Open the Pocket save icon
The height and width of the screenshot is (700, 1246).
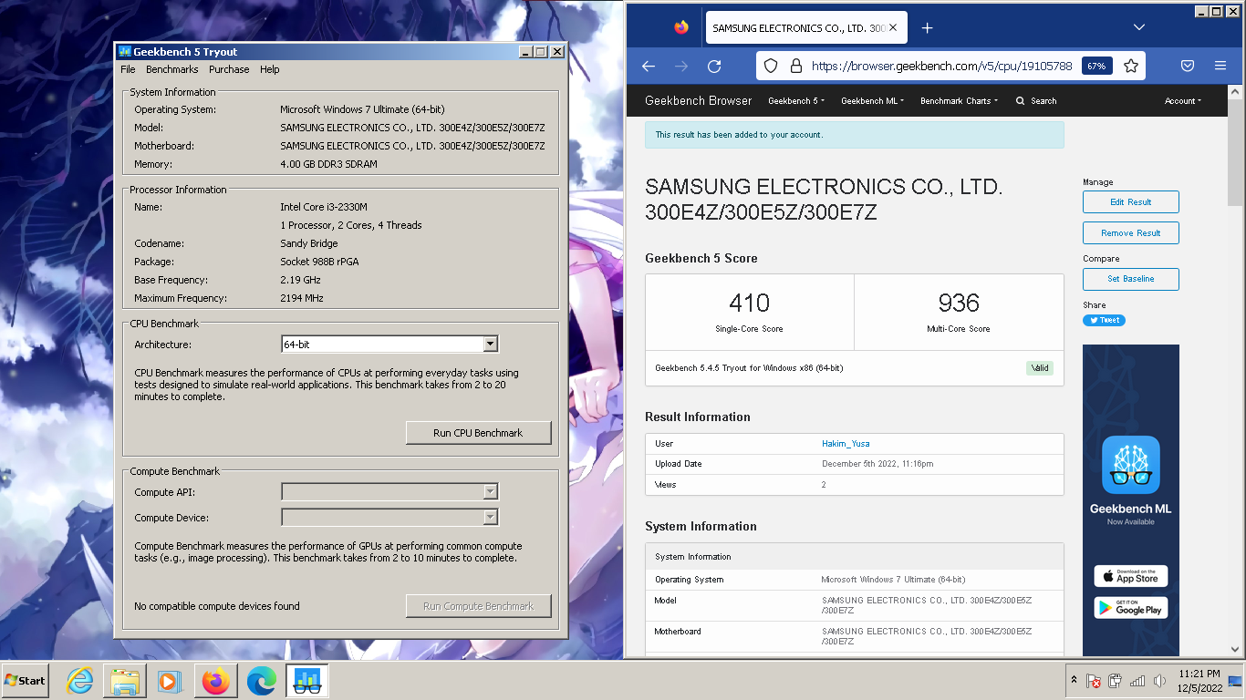[1188, 66]
